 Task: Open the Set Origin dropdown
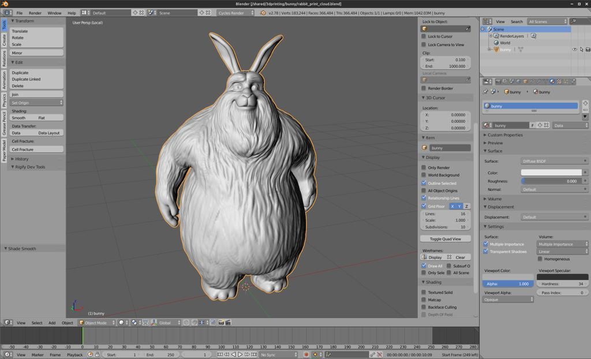point(36,103)
